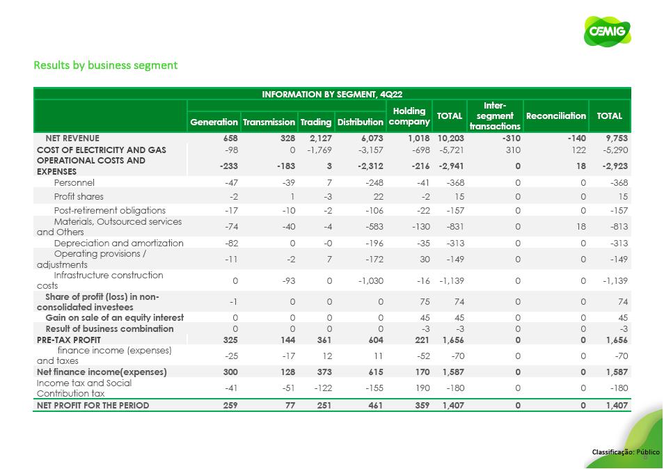Click Holding company net revenue value 1,018
Image resolution: width=664 pixels, height=469 pixels.
coord(419,138)
